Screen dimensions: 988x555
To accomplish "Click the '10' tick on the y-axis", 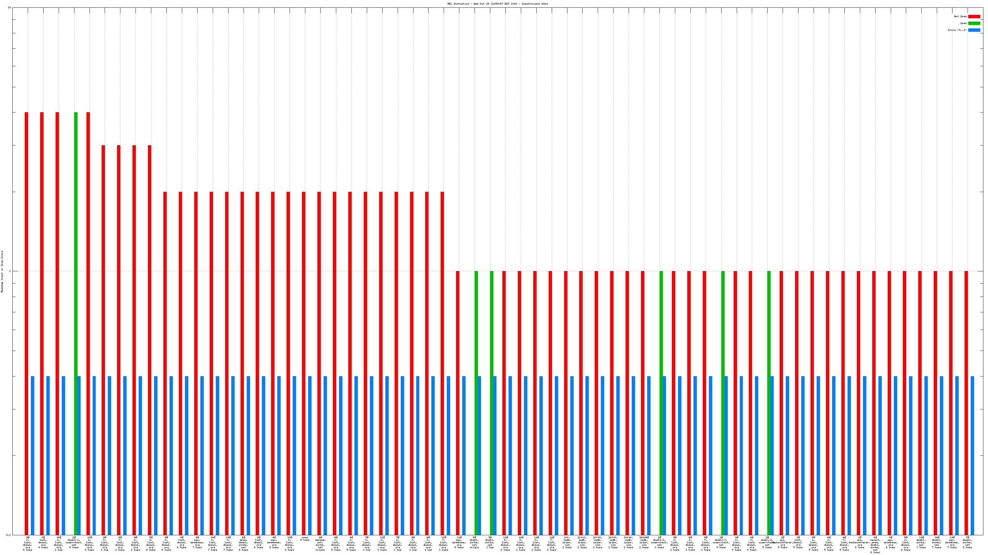I will click(9, 8).
